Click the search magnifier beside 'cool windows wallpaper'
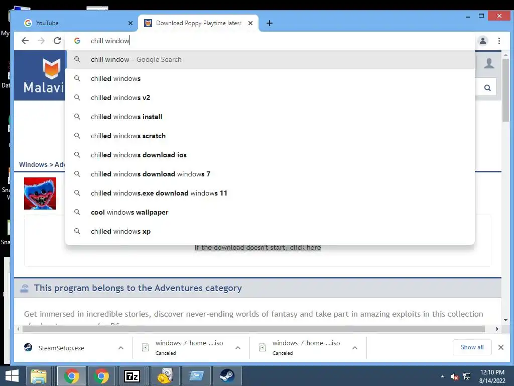The width and height of the screenshot is (514, 386). pyautogui.click(x=77, y=212)
